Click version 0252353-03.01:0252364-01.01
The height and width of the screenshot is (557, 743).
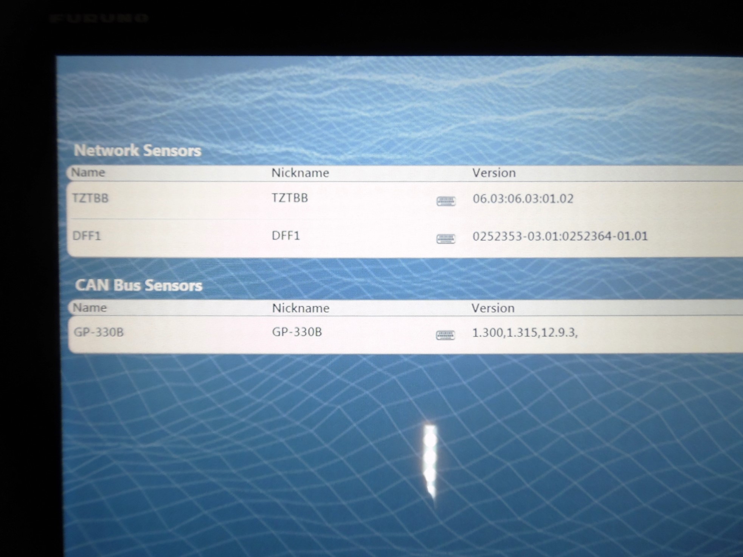click(560, 236)
